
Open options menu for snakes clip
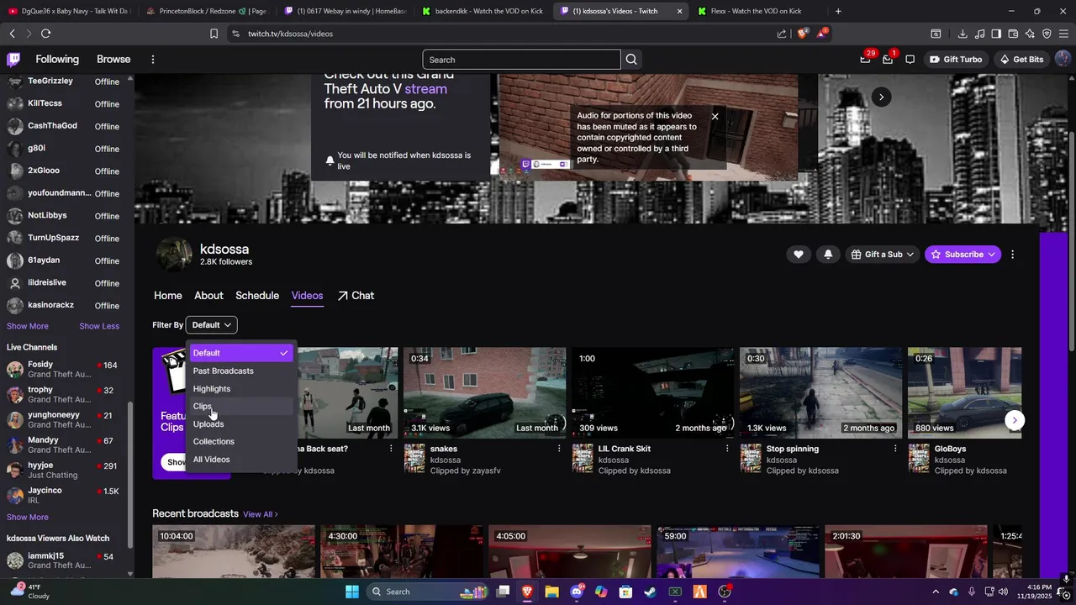[x=559, y=449]
